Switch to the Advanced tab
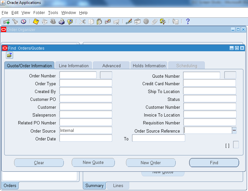The image size is (248, 191). (x=111, y=66)
